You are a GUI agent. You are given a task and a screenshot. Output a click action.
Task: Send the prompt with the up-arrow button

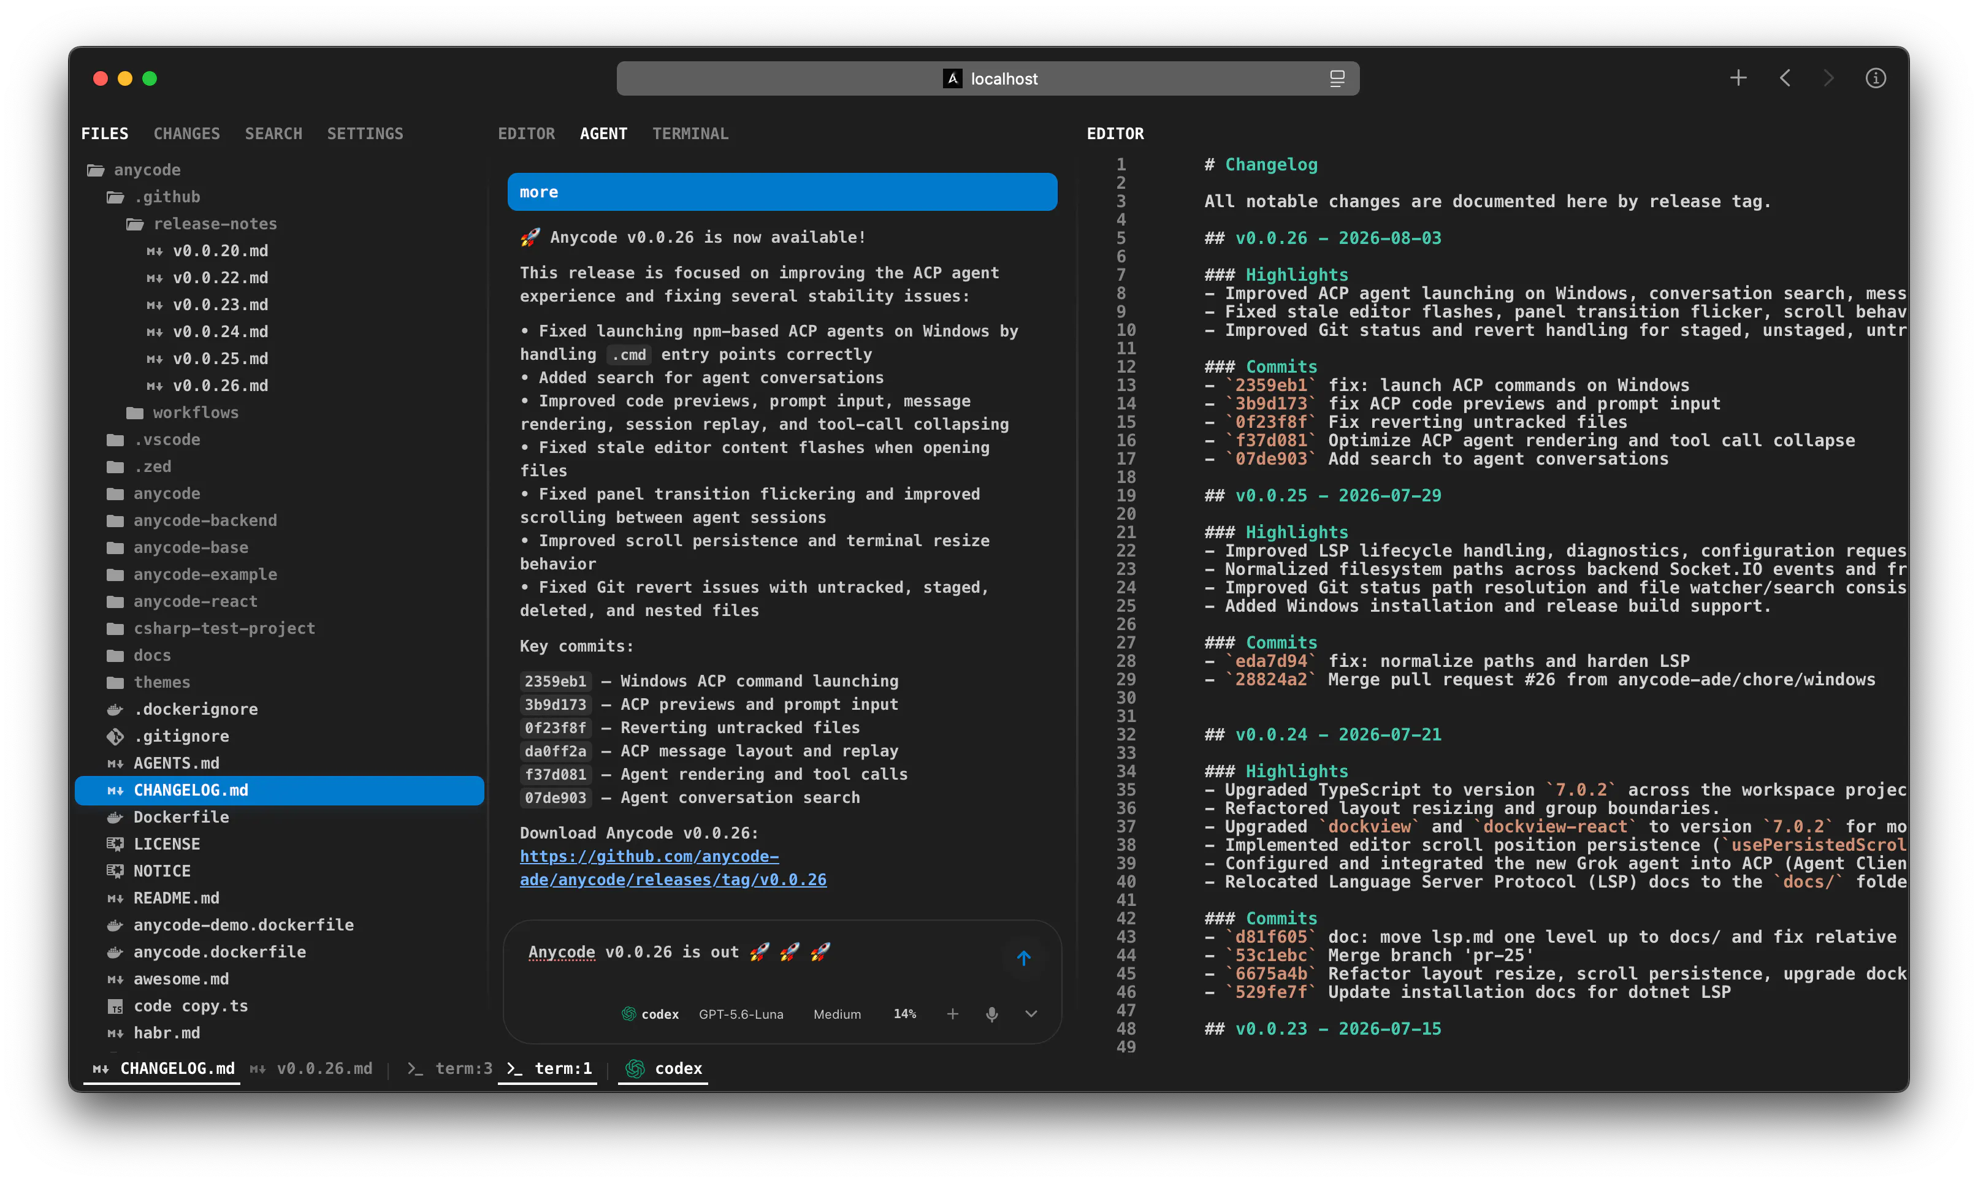point(1024,957)
